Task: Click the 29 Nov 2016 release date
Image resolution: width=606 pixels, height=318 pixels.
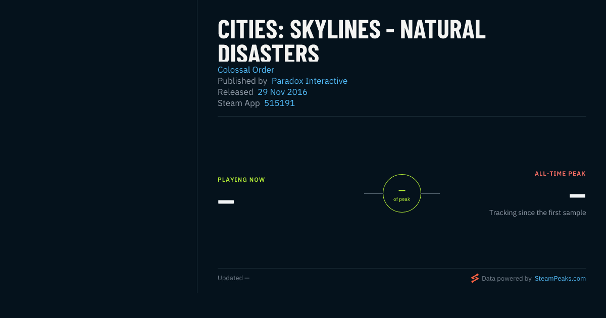Action: [282, 92]
